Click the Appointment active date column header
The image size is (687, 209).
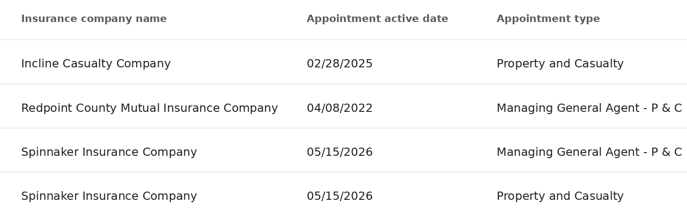pyautogui.click(x=377, y=19)
